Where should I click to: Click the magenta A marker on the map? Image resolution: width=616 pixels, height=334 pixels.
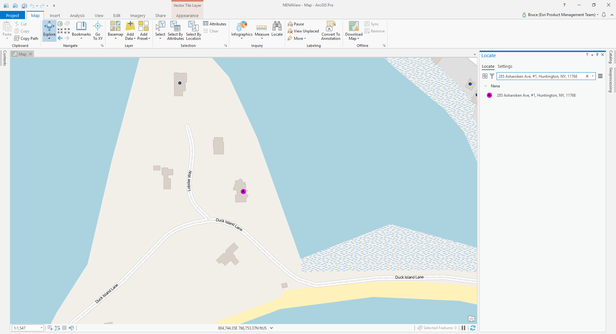pos(243,191)
